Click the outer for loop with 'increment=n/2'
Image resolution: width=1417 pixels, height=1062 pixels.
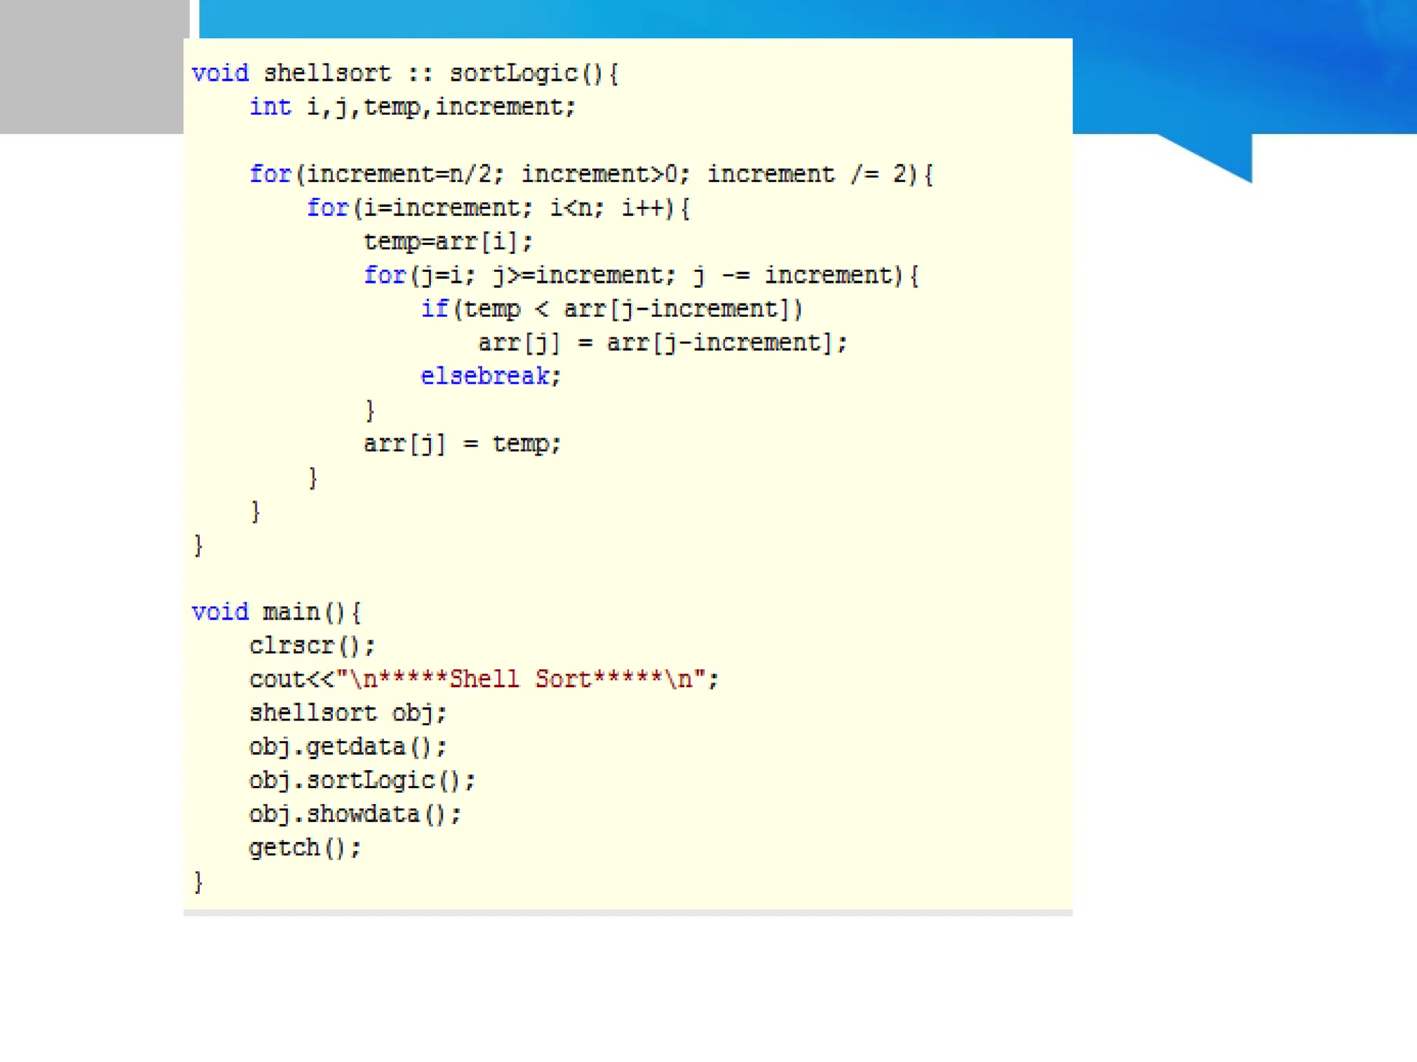coord(591,174)
